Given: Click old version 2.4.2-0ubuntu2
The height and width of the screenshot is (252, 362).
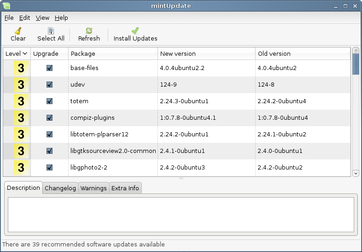Looking at the screenshot, I should pyautogui.click(x=280, y=168).
